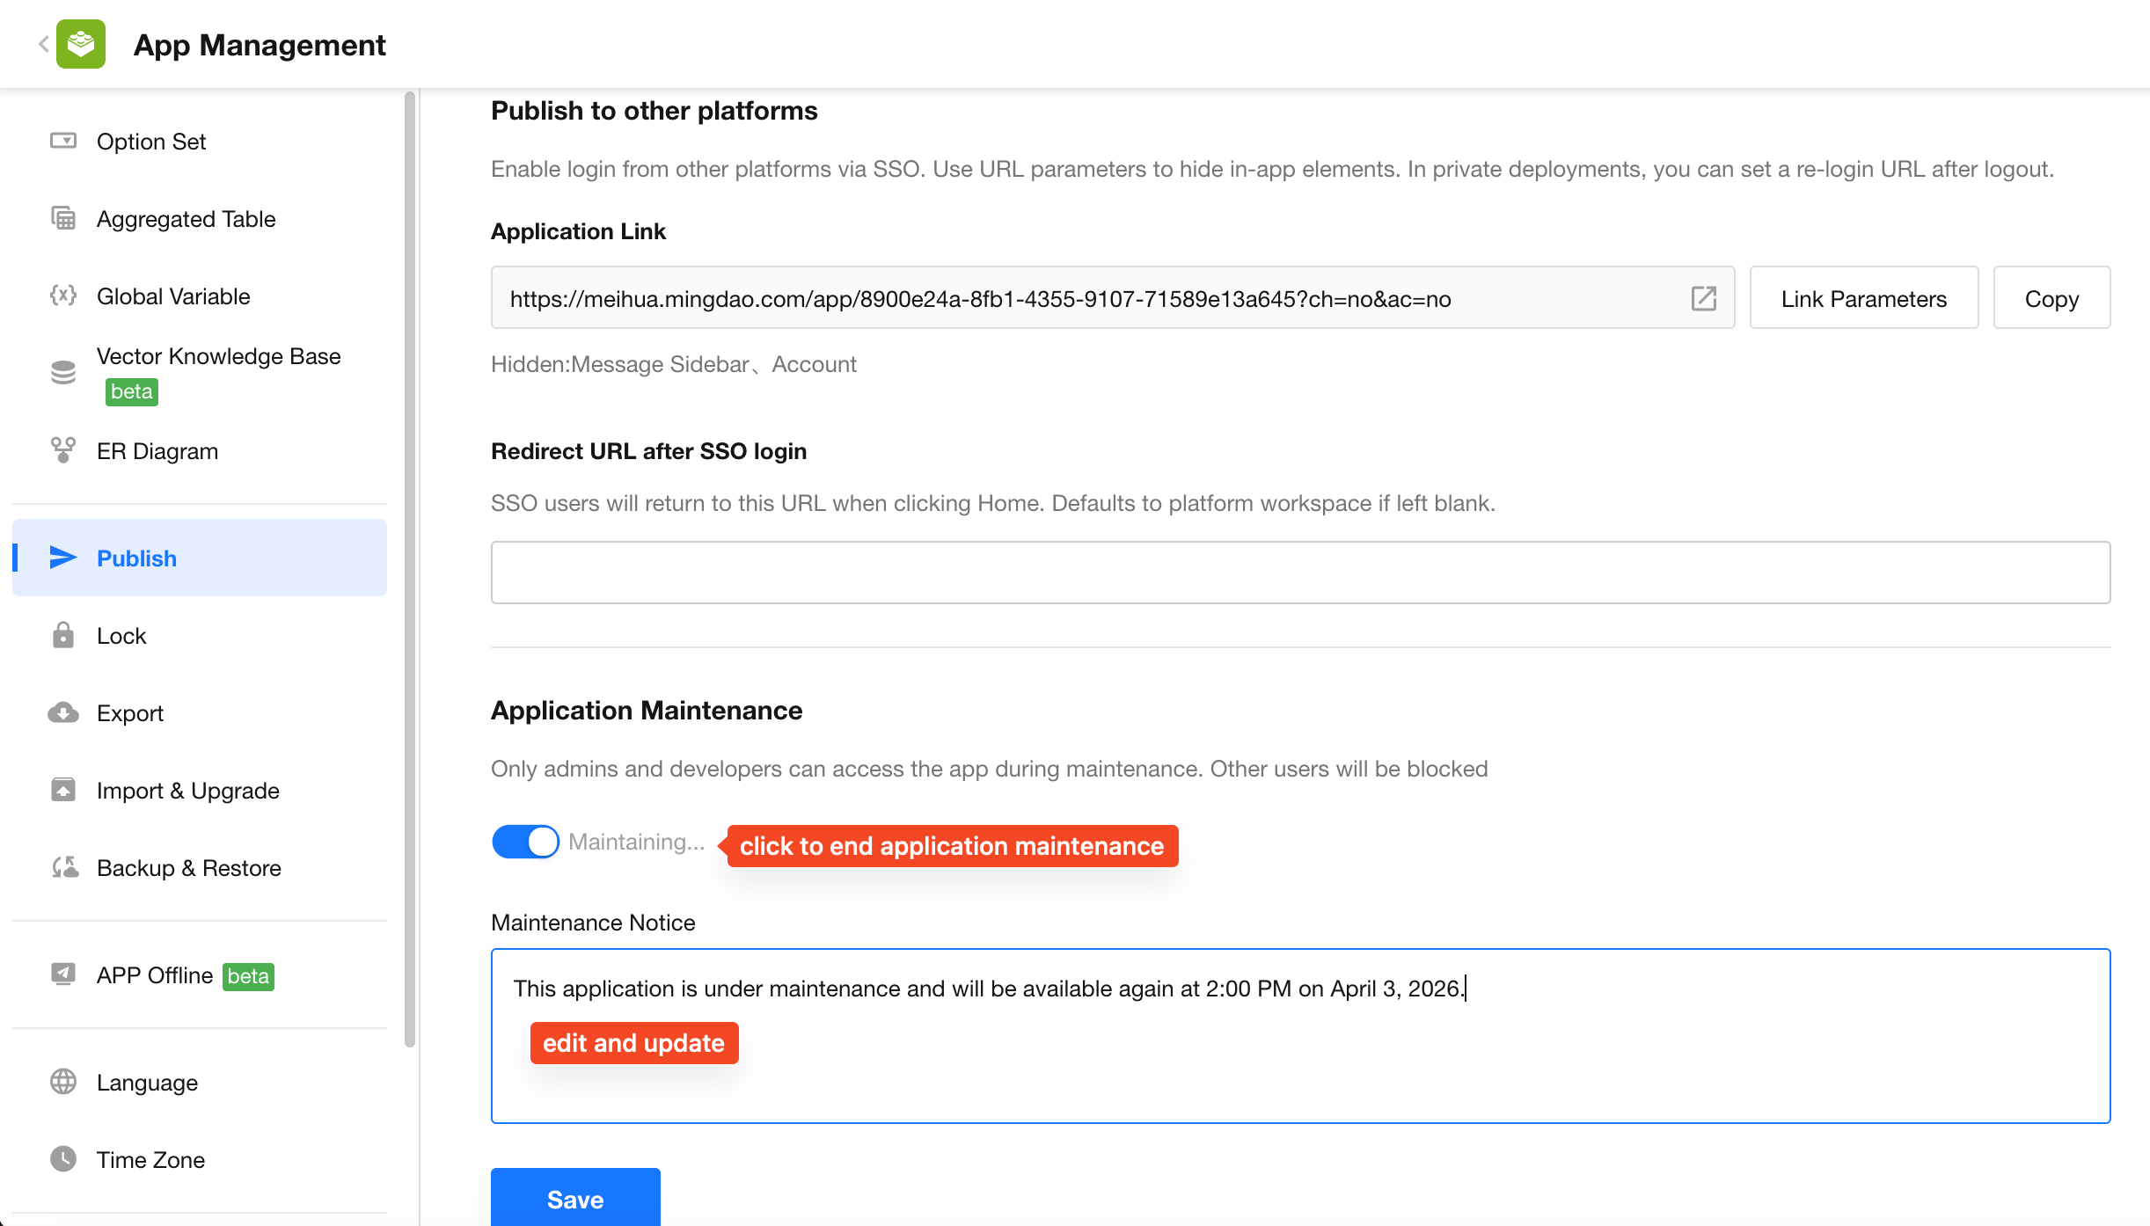Image resolution: width=2150 pixels, height=1226 pixels.
Task: Turn off the application maintenance toggle
Action: click(525, 842)
